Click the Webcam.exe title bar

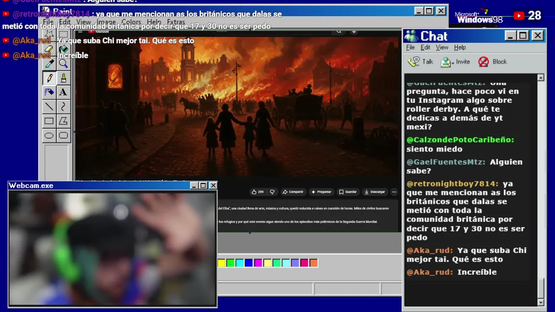coord(113,185)
